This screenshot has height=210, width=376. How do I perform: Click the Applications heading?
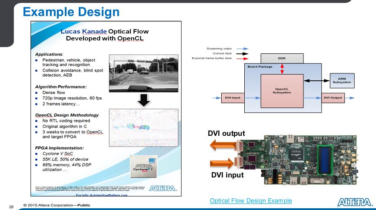coord(49,54)
